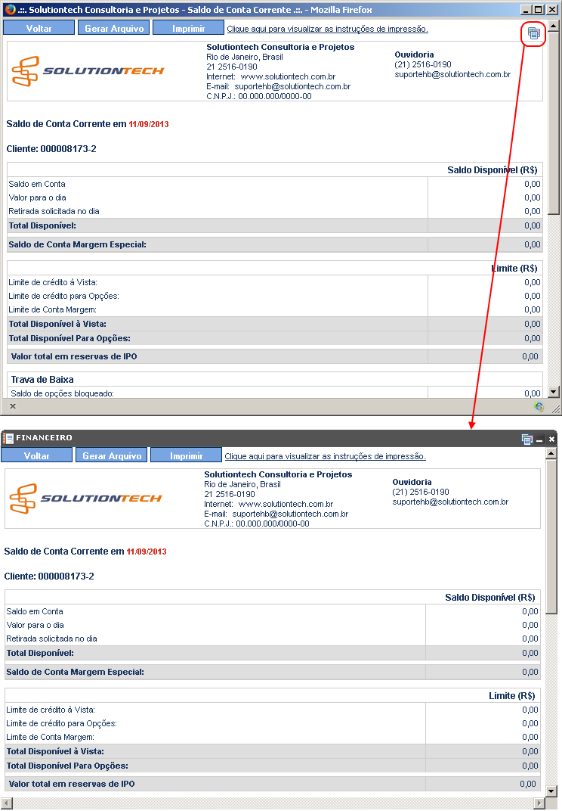Click Valor para o dia in Financeiro panel
This screenshot has height=811, width=562.
[35, 625]
